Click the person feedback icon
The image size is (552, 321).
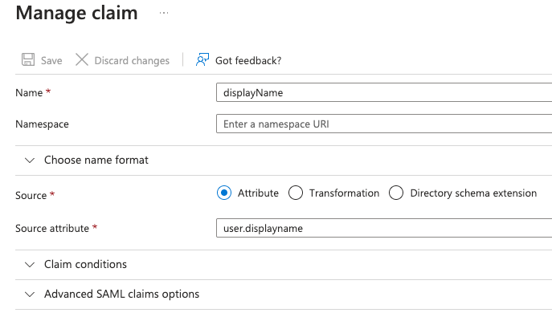click(x=202, y=60)
